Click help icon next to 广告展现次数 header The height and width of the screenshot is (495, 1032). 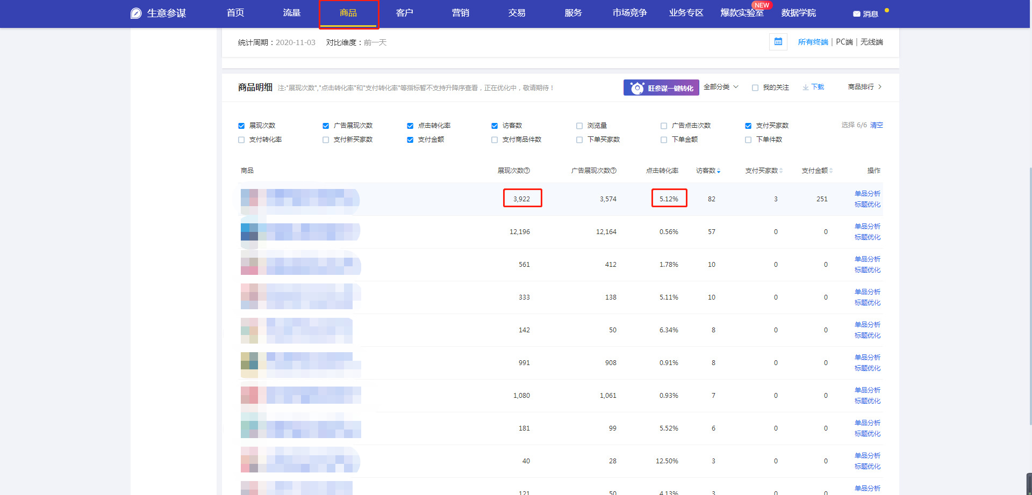point(613,171)
